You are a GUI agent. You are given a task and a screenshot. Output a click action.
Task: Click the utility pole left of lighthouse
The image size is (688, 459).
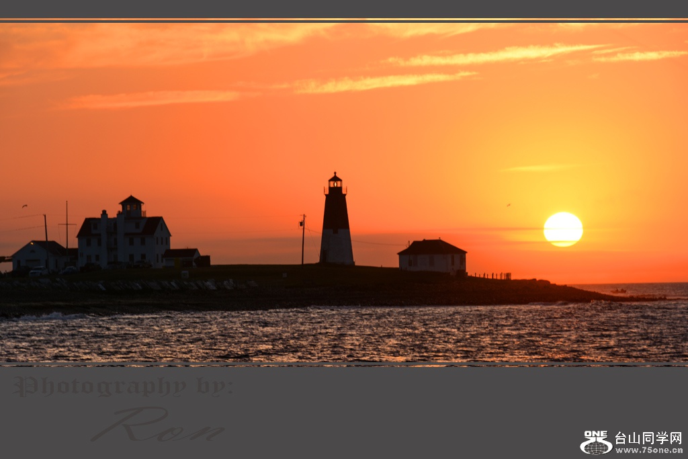pos(303,239)
